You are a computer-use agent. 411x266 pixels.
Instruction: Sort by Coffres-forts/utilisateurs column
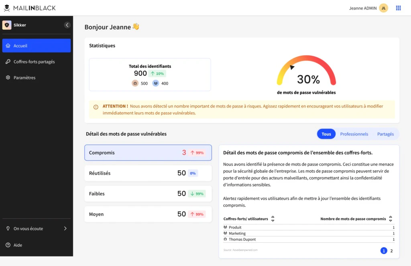click(273, 219)
